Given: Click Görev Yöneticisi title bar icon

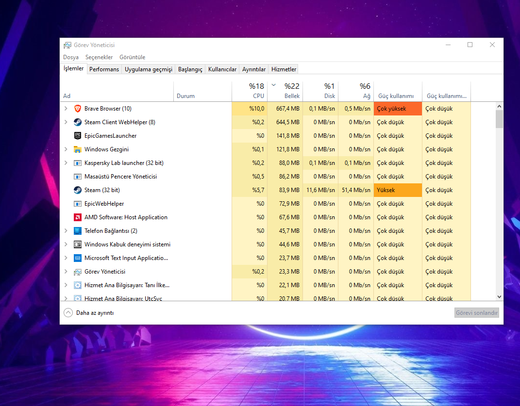Looking at the screenshot, I should (67, 45).
